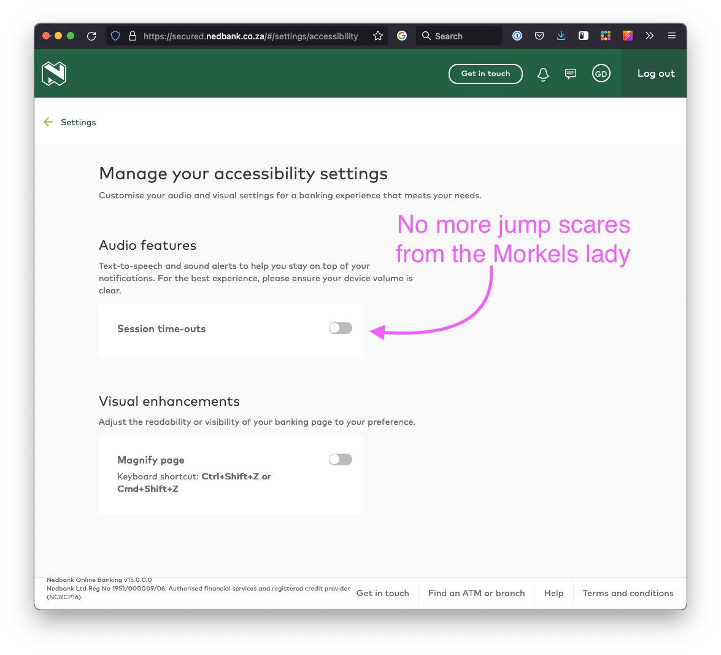
Task: Toggle the Session time-outs switch
Action: click(341, 328)
